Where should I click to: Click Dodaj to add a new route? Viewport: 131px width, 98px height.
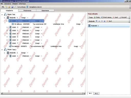(97, 17)
